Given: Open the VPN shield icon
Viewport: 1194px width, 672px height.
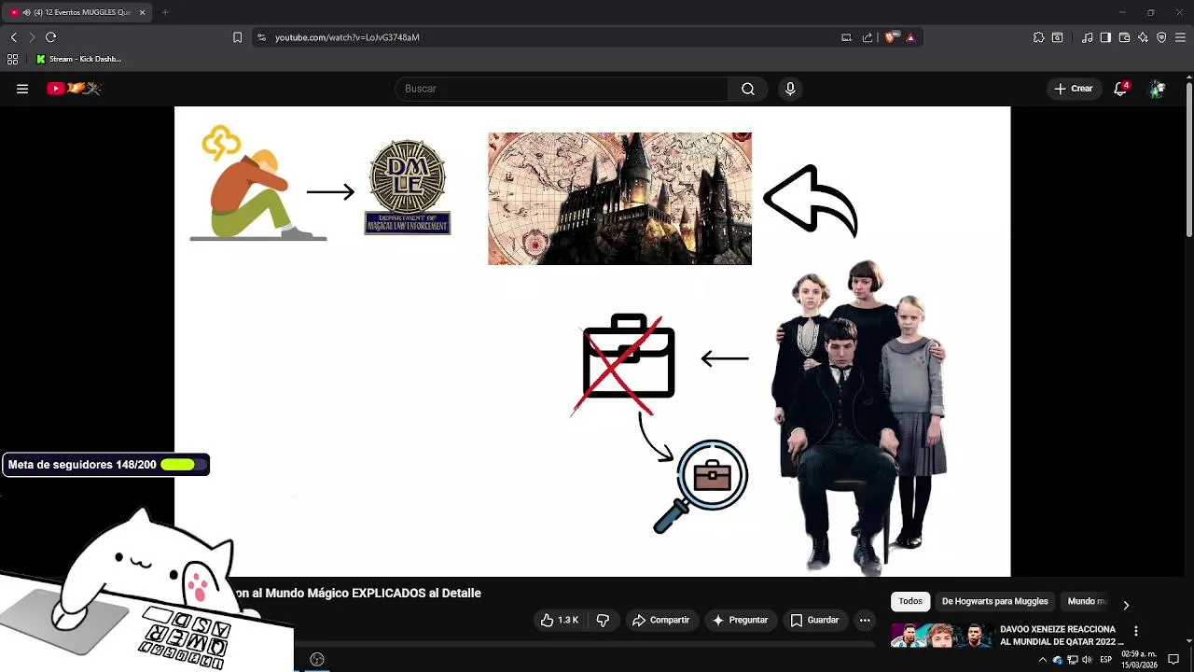Looking at the screenshot, I should coord(1161,37).
